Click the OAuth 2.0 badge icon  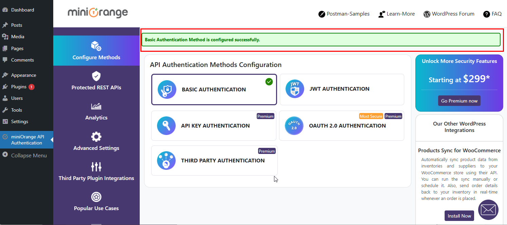(294, 126)
